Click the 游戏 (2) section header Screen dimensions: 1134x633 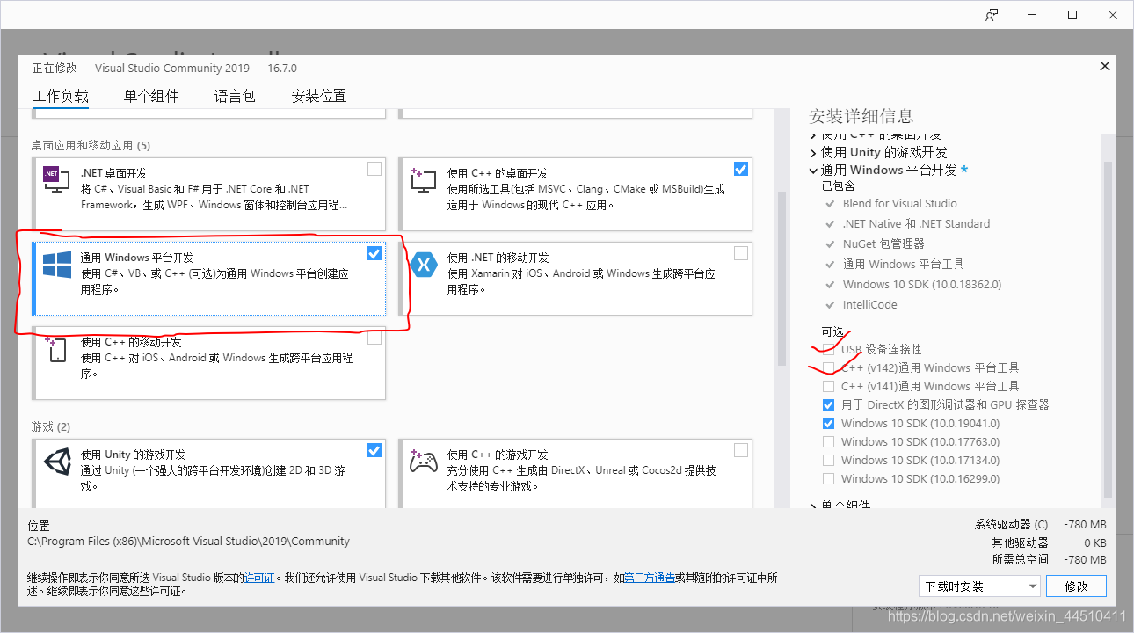coord(50,426)
